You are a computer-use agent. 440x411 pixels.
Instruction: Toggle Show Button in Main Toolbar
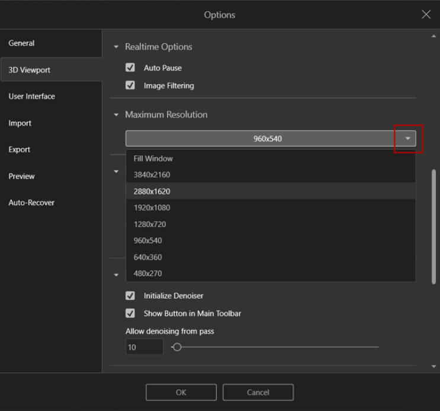[131, 313]
